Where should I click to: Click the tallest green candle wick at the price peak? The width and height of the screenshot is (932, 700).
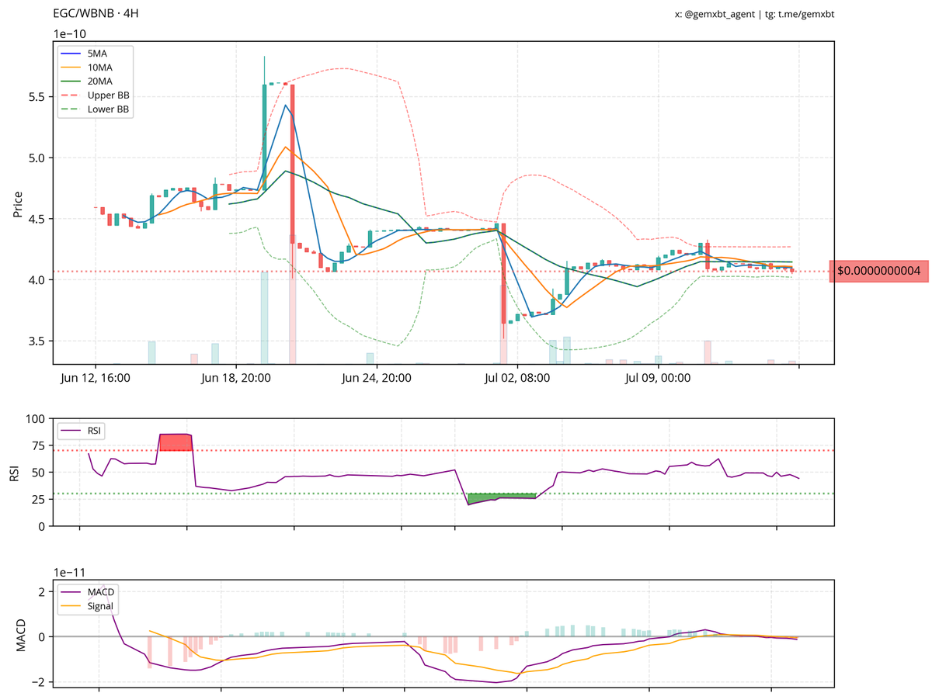[x=264, y=70]
